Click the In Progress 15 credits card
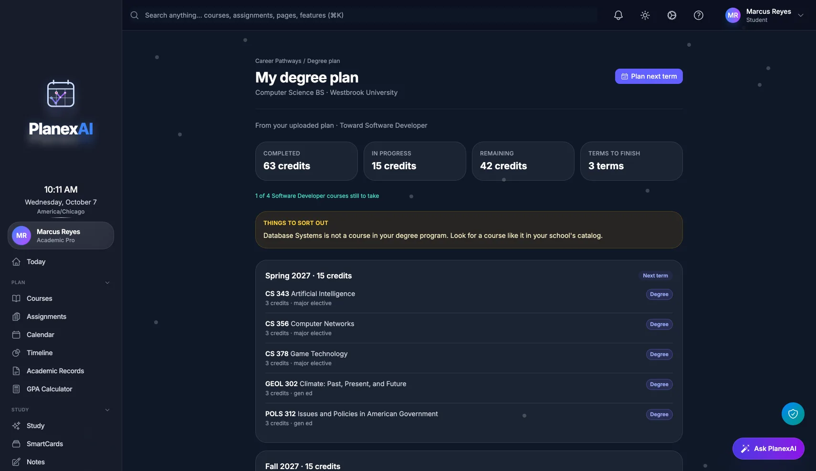The width and height of the screenshot is (816, 471). tap(415, 161)
